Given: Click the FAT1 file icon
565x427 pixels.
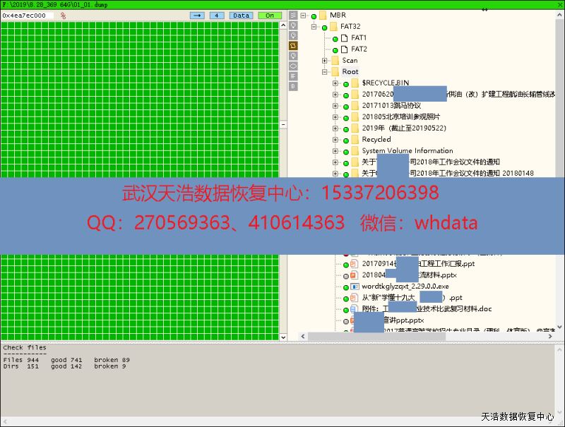Looking at the screenshot, I should click(345, 38).
